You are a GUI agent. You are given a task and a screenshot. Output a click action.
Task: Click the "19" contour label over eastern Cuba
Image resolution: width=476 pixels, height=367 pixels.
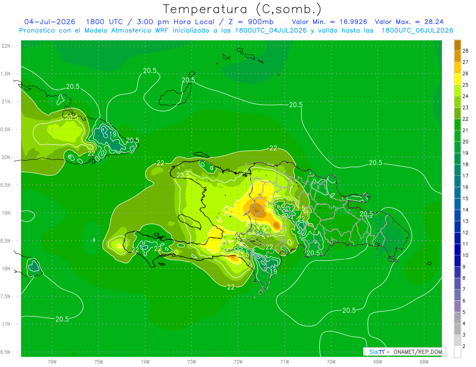(x=113, y=134)
